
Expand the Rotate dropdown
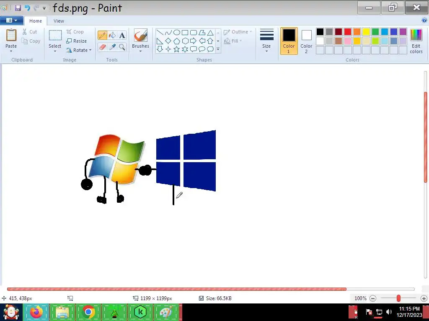click(x=90, y=50)
